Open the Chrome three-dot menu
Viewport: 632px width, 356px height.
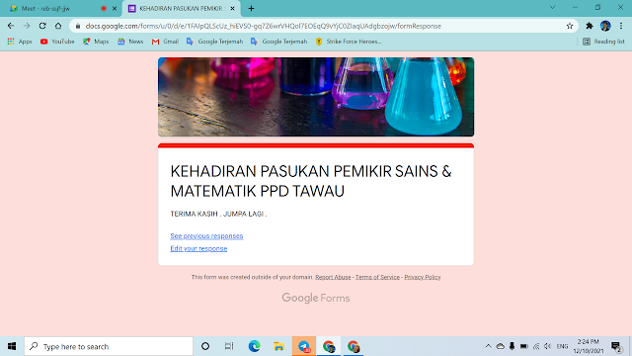tap(621, 26)
